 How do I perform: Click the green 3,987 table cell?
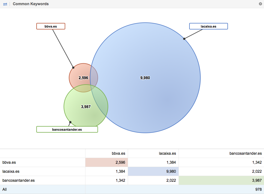[x=221, y=180]
